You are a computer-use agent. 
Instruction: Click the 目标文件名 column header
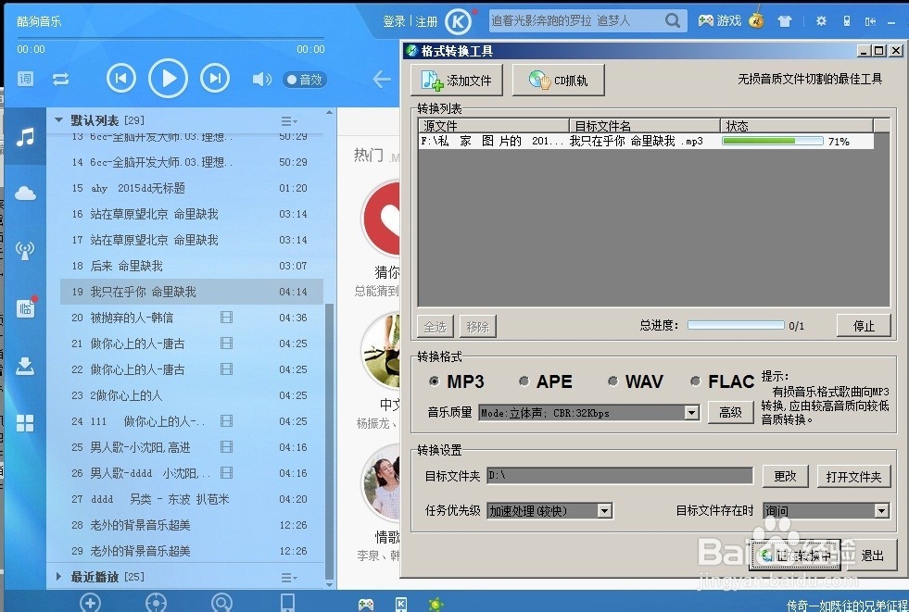coord(645,126)
